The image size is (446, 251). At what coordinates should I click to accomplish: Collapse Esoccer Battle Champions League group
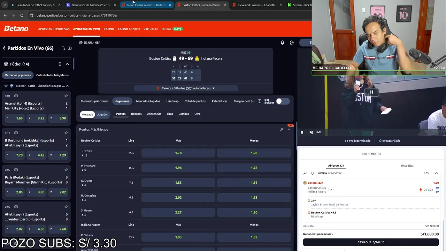[67, 86]
